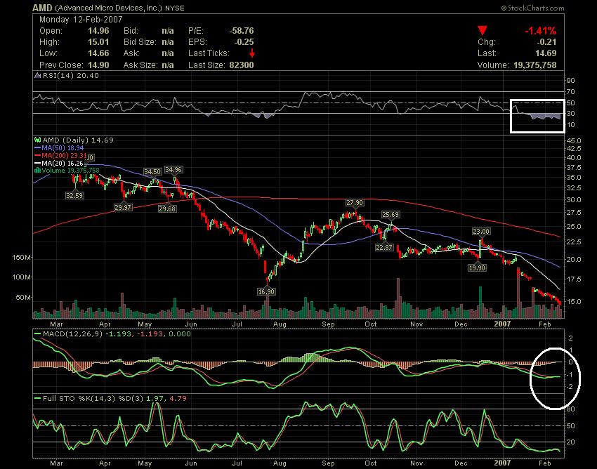Click the 'MACD(12,26,9)' indicator label
Viewport: 597px width, 469px height.
[72, 334]
